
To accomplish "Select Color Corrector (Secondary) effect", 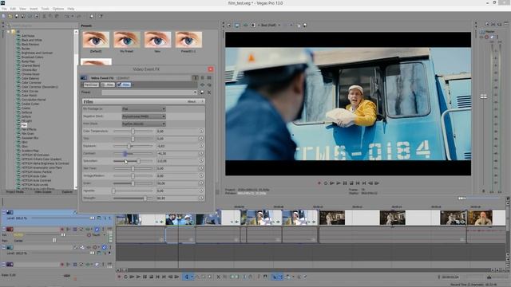I will [x=39, y=87].
